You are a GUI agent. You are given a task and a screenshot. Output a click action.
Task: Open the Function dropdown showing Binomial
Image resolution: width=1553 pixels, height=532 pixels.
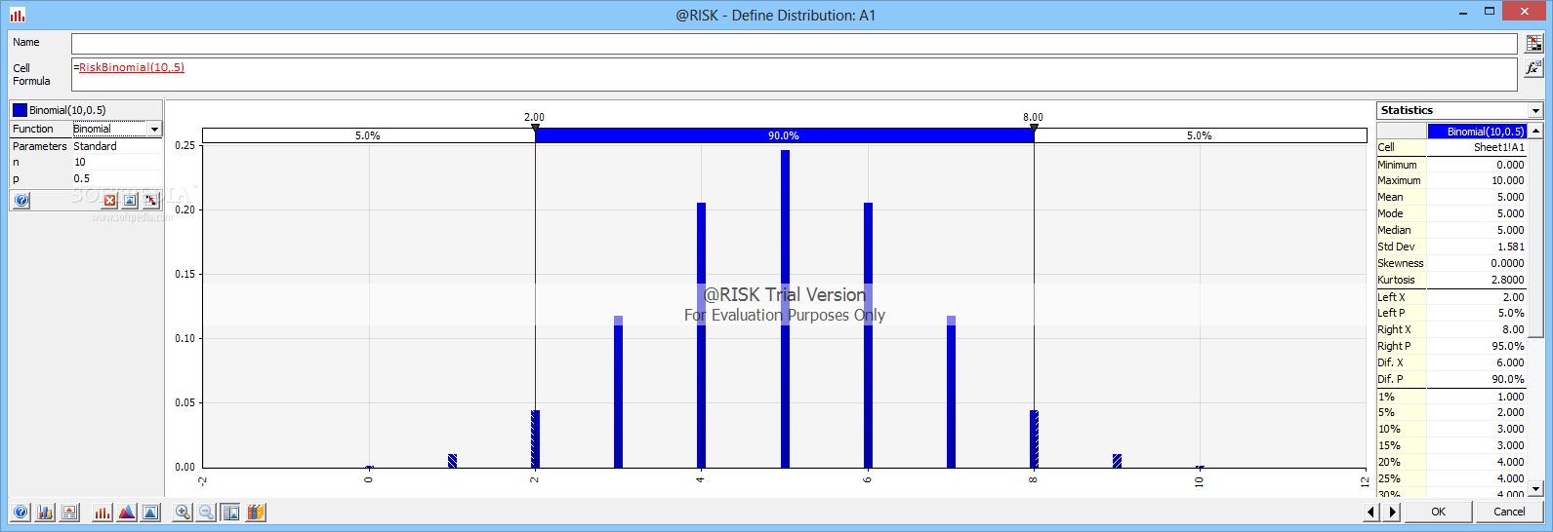pyautogui.click(x=154, y=129)
